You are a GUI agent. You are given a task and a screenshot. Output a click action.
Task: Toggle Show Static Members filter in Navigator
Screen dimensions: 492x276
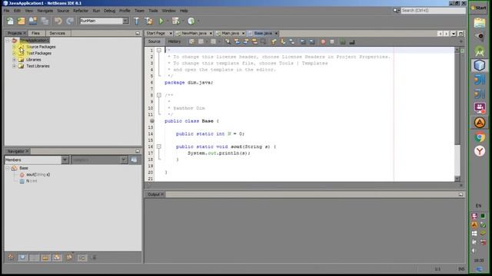coord(34,258)
